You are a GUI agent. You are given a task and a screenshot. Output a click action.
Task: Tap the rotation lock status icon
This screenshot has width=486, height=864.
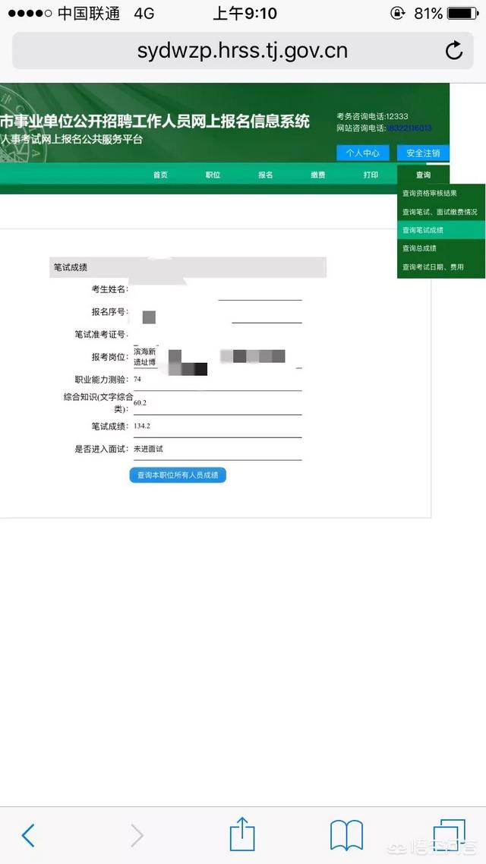click(x=397, y=13)
